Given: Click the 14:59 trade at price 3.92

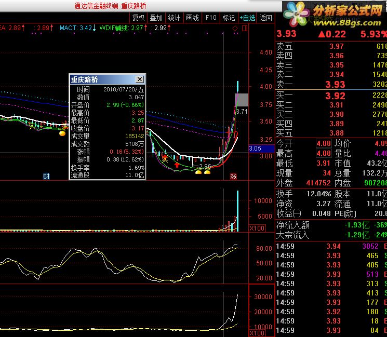Looking at the screenshot, I should tap(331, 312).
